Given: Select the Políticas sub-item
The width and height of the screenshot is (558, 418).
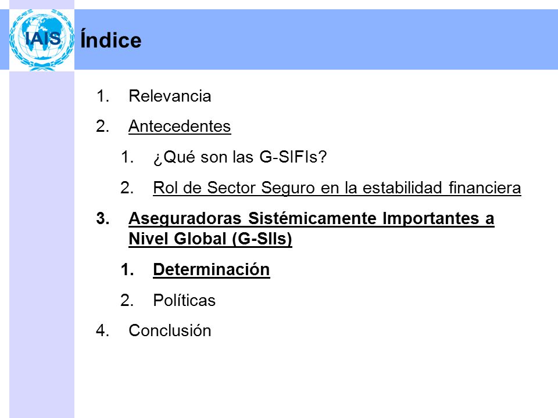Looking at the screenshot, I should point(184,300).
